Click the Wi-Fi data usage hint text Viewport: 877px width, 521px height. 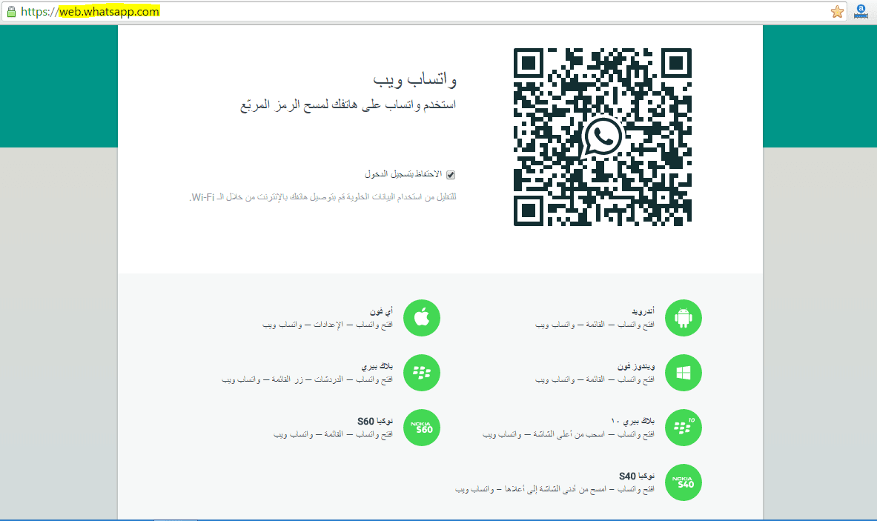(322, 197)
